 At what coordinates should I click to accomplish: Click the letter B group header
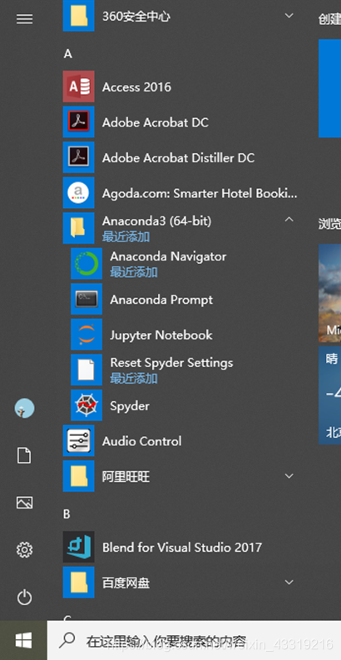[67, 514]
